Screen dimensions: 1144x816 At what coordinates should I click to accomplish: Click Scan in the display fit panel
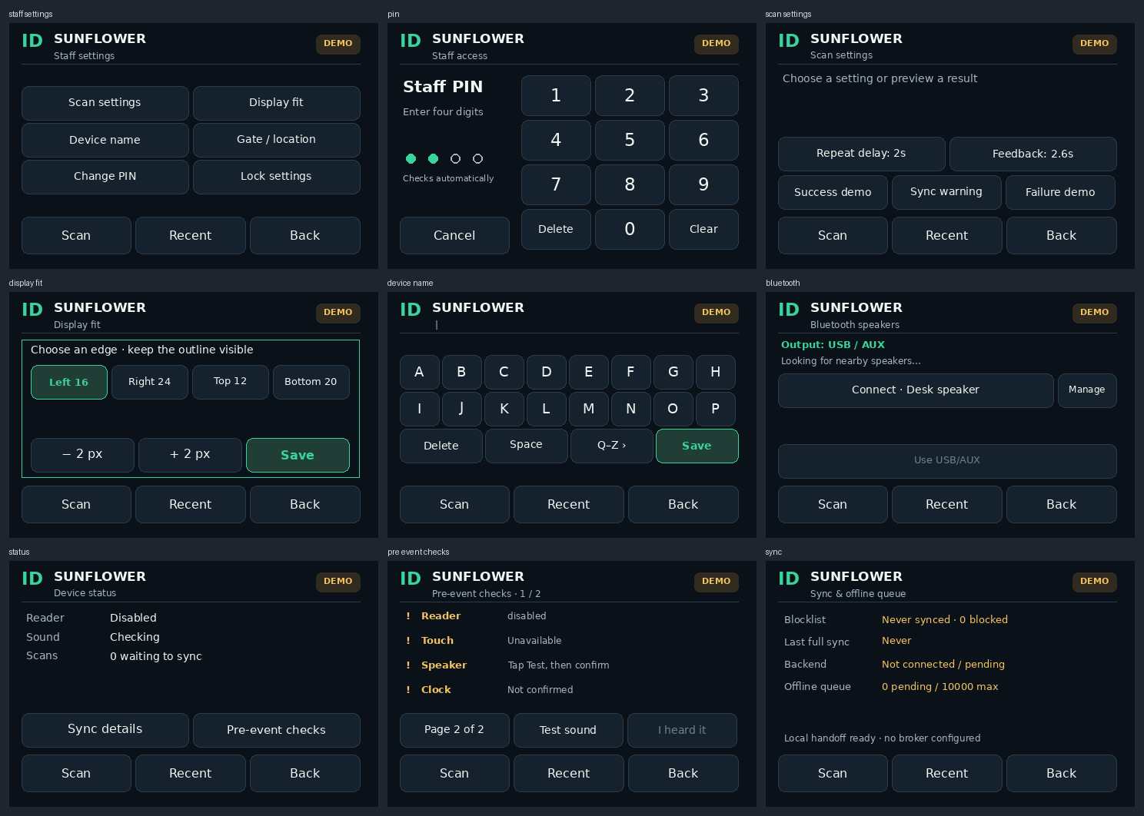point(76,504)
